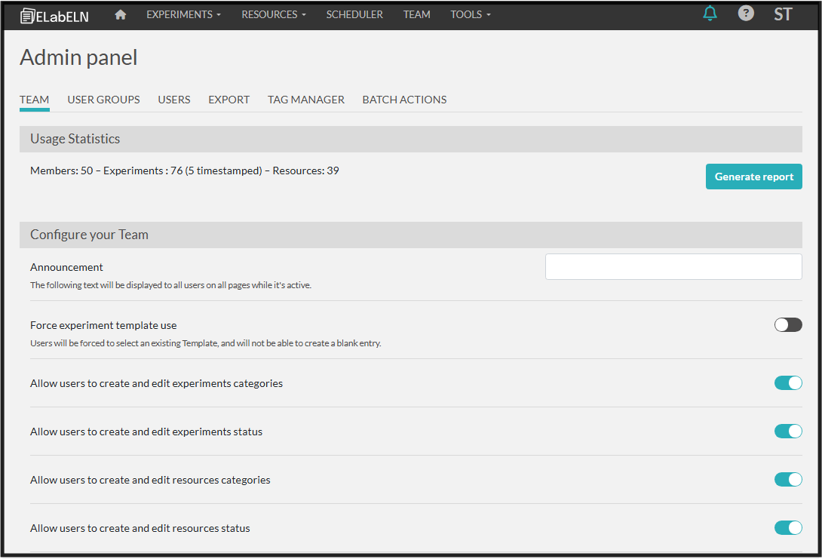Select the Tag Manager tab
This screenshot has width=822, height=559.
[306, 100]
